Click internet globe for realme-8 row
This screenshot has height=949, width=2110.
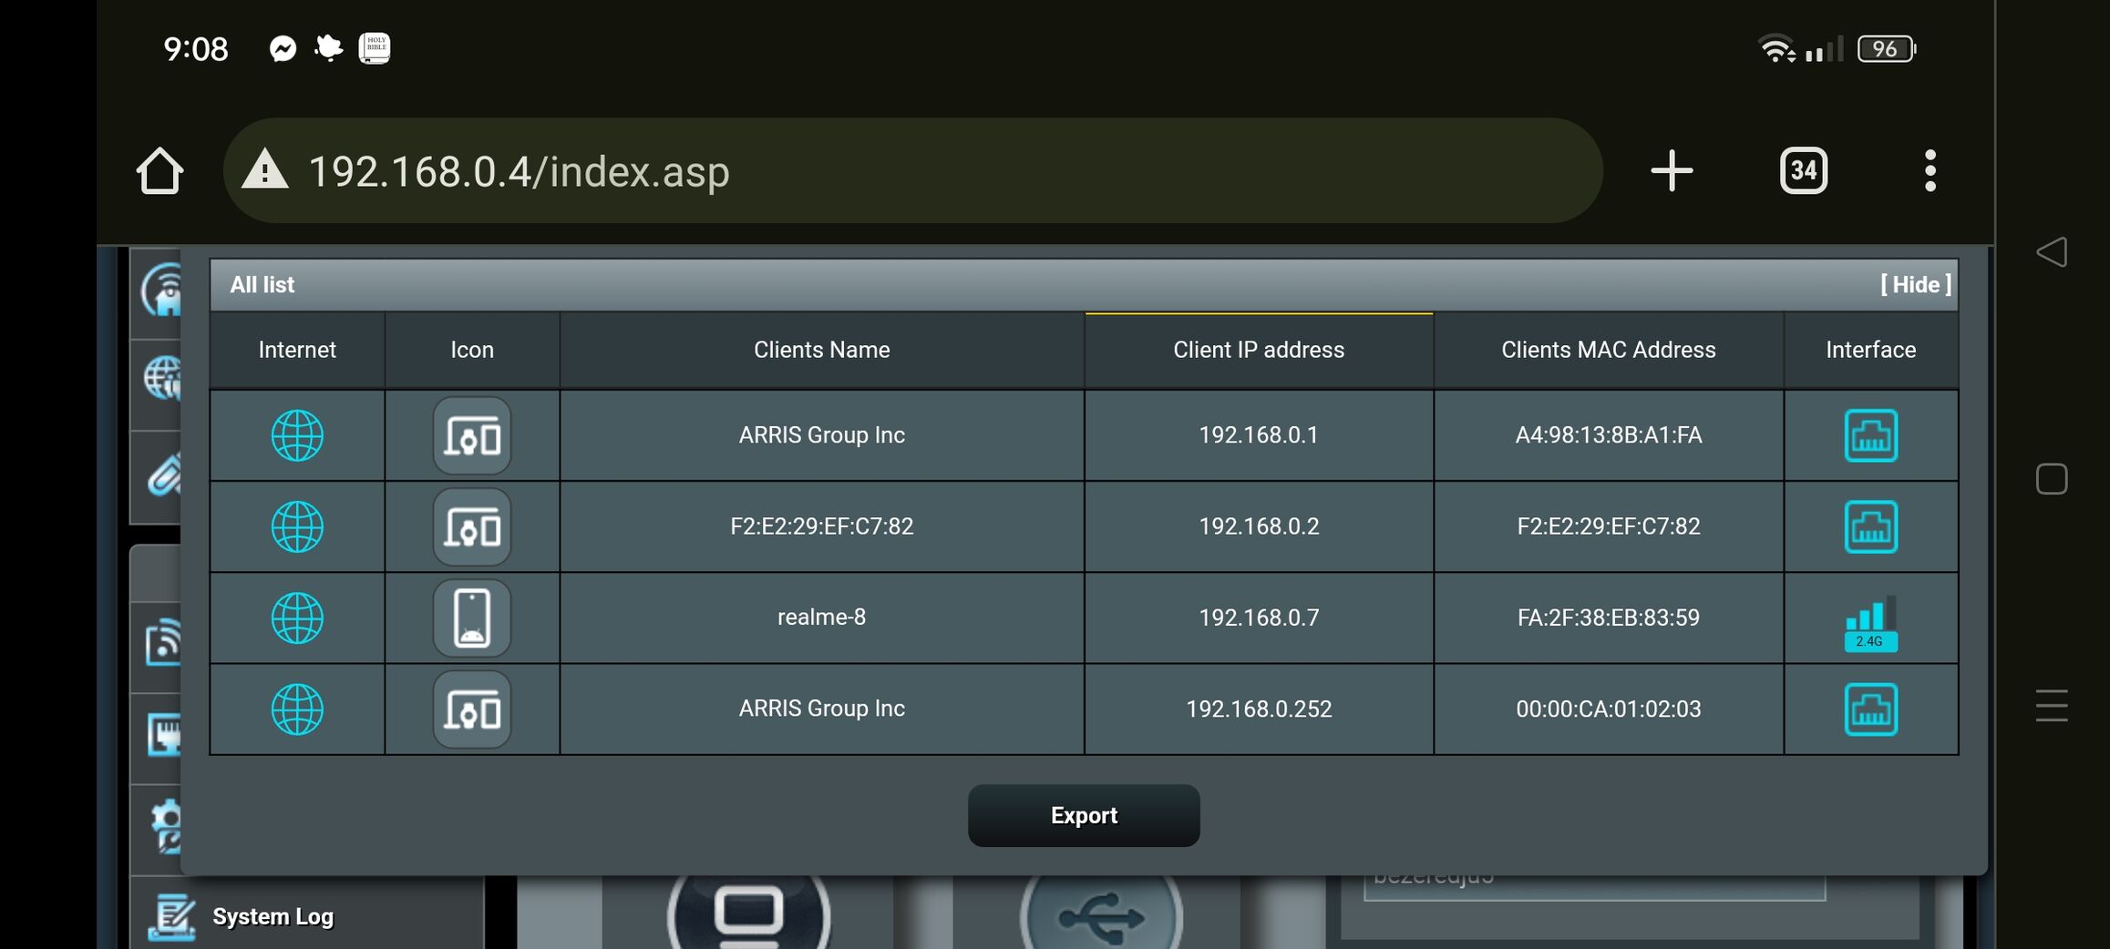point(297,617)
